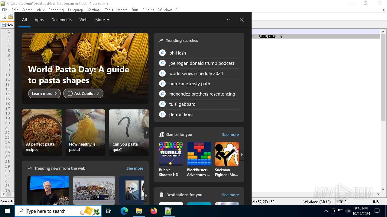The height and width of the screenshot is (217, 387).
Task: Open the Search menu in Notepad++
Action: pos(27,10)
